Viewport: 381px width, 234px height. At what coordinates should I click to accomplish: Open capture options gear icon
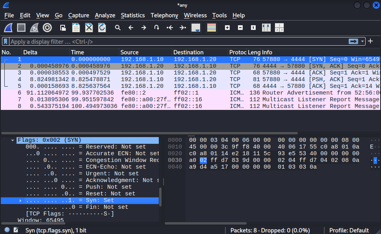click(47, 28)
